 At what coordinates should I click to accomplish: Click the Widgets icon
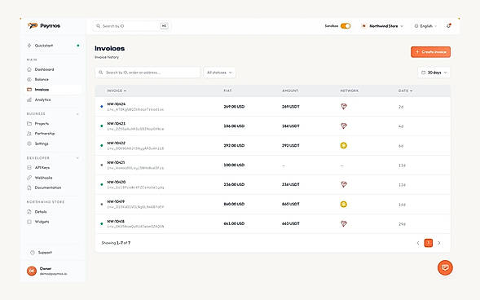coord(29,222)
